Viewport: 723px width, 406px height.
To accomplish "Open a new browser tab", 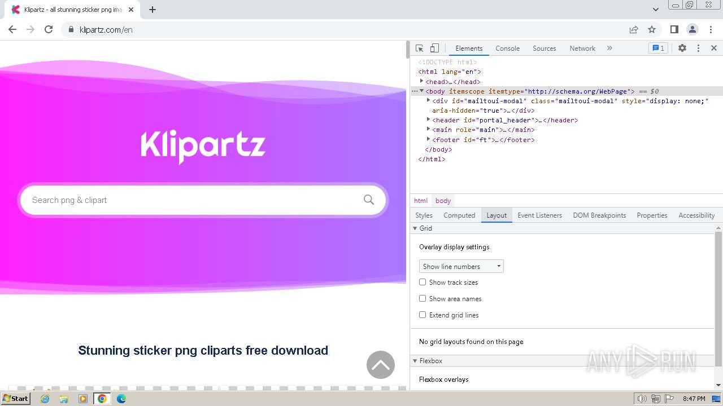I will (153, 10).
